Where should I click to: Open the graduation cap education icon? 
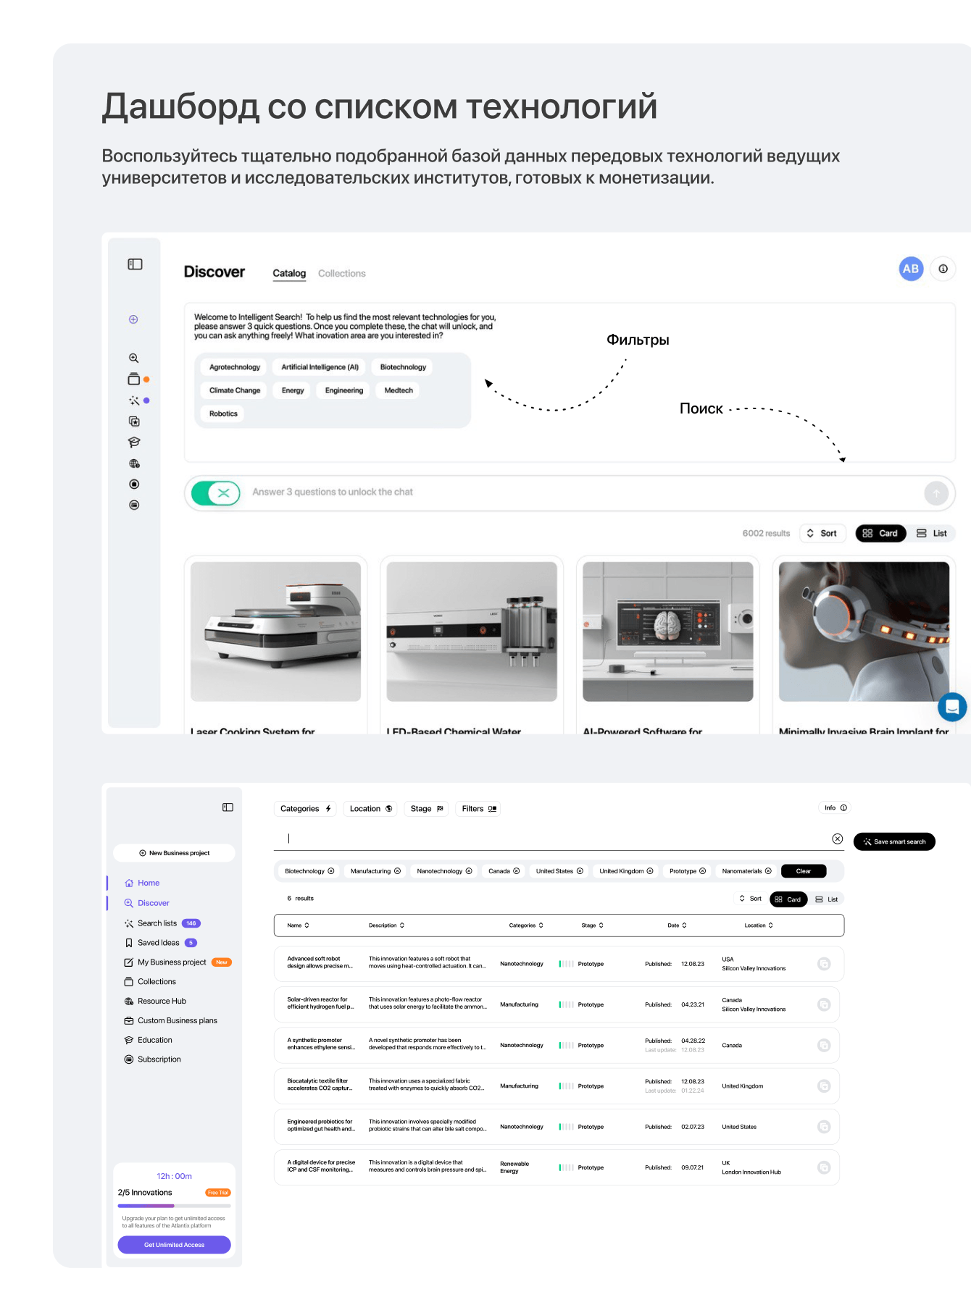pyautogui.click(x=134, y=442)
